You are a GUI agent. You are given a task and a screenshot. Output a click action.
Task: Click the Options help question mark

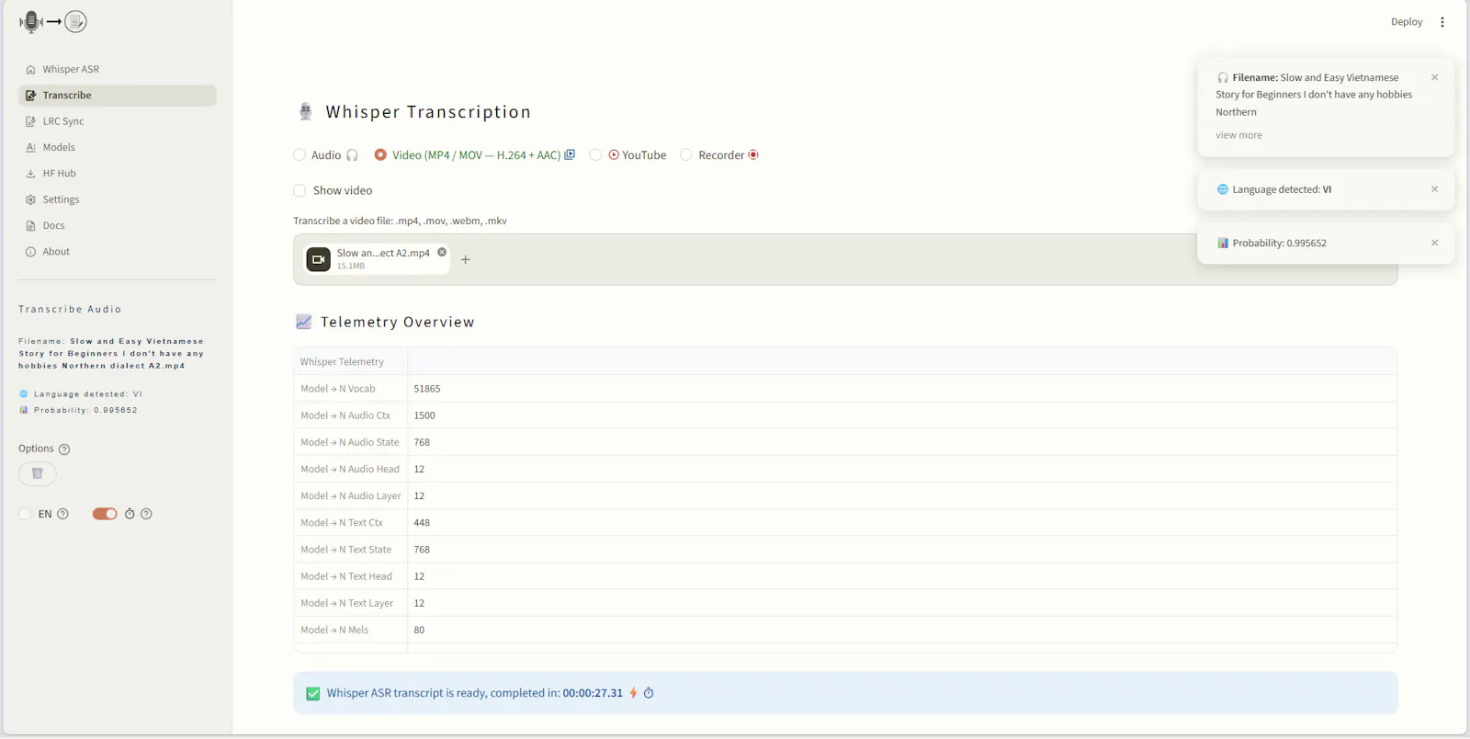click(64, 449)
